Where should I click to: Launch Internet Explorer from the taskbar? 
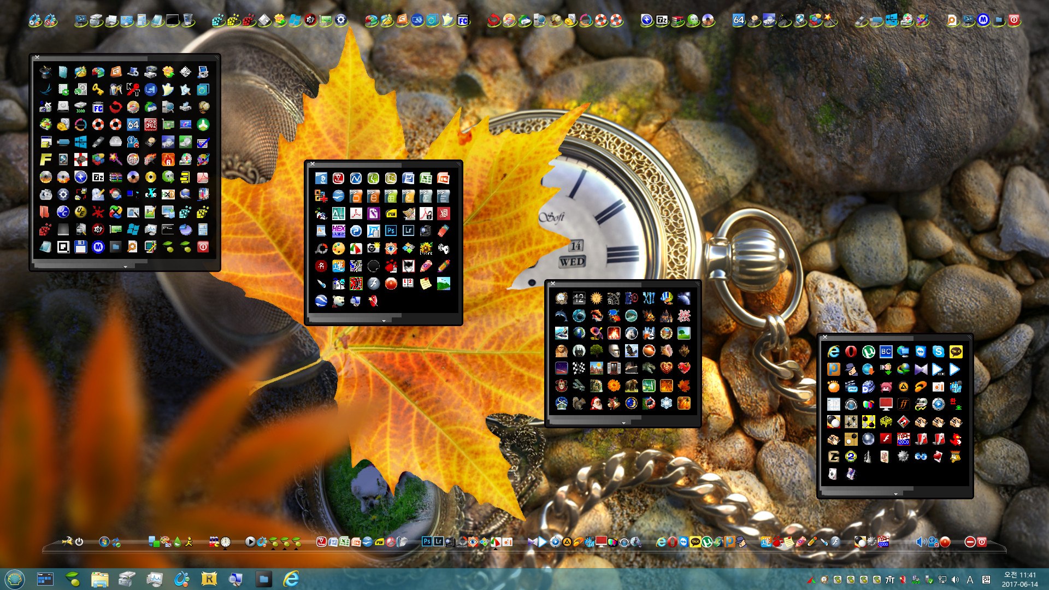(x=291, y=579)
